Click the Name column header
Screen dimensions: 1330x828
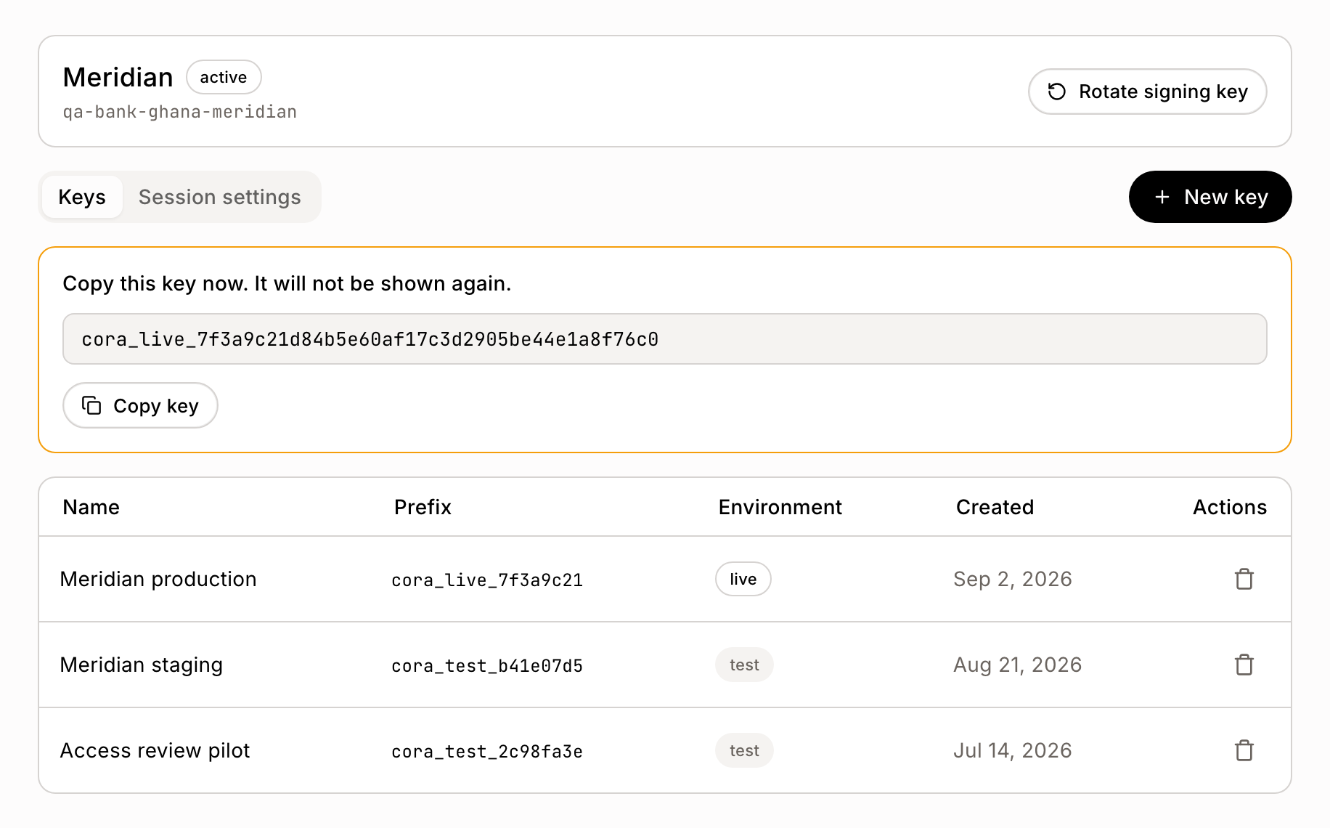pos(91,507)
